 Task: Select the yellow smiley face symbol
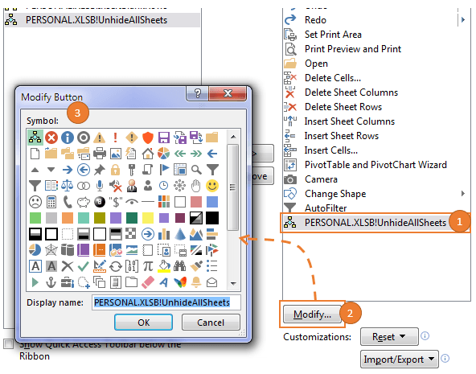(212, 186)
